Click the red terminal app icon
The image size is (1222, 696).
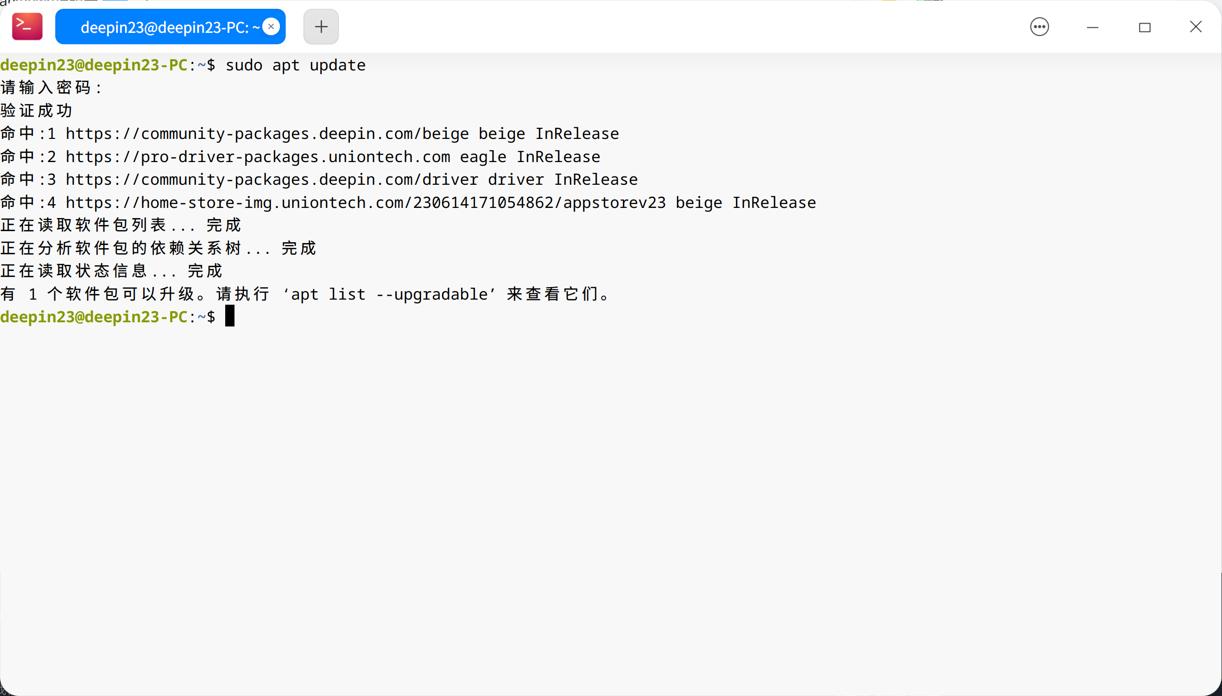coord(27,27)
